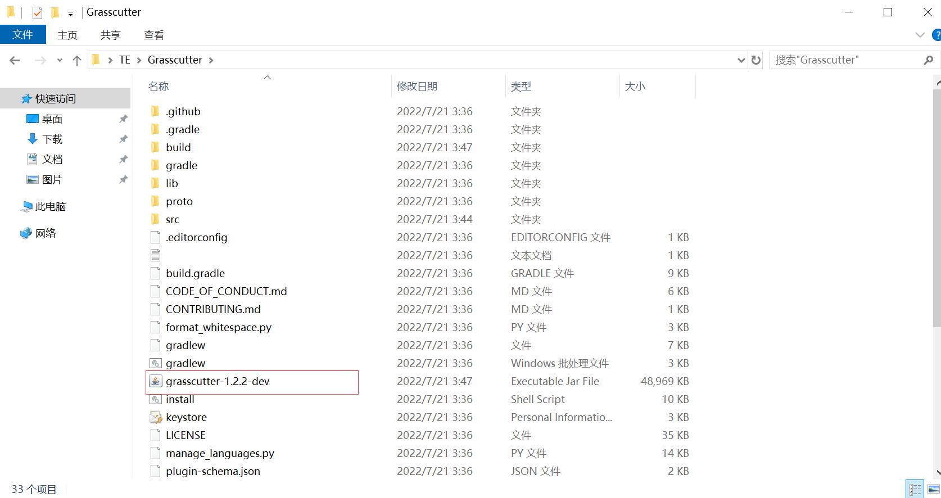Unpin 文档 using its pin icon
941x498 pixels.
pos(123,159)
